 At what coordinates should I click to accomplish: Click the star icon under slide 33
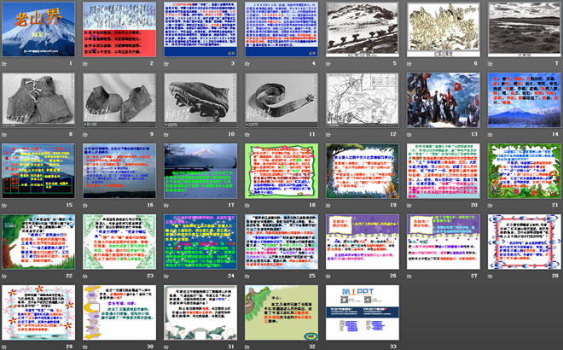click(x=330, y=347)
